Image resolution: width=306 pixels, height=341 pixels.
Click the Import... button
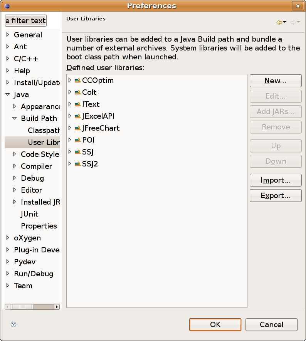(x=276, y=180)
